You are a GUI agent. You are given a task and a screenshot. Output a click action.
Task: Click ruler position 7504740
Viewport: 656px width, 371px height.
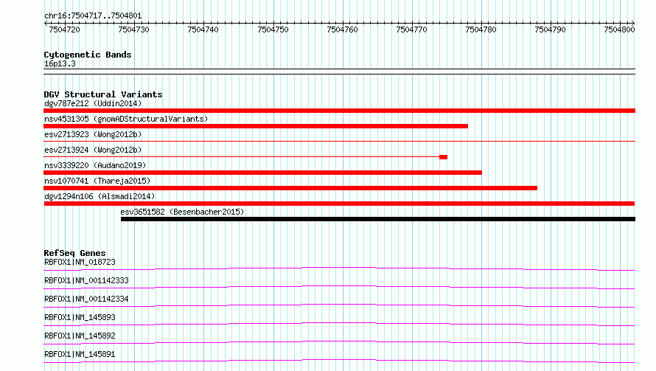203,30
